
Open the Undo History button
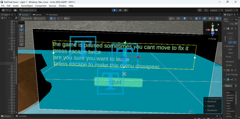tap(199, 10)
